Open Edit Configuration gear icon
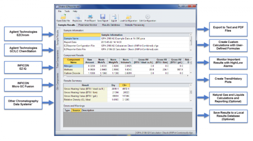This screenshot has width=253, height=141. [147, 17]
